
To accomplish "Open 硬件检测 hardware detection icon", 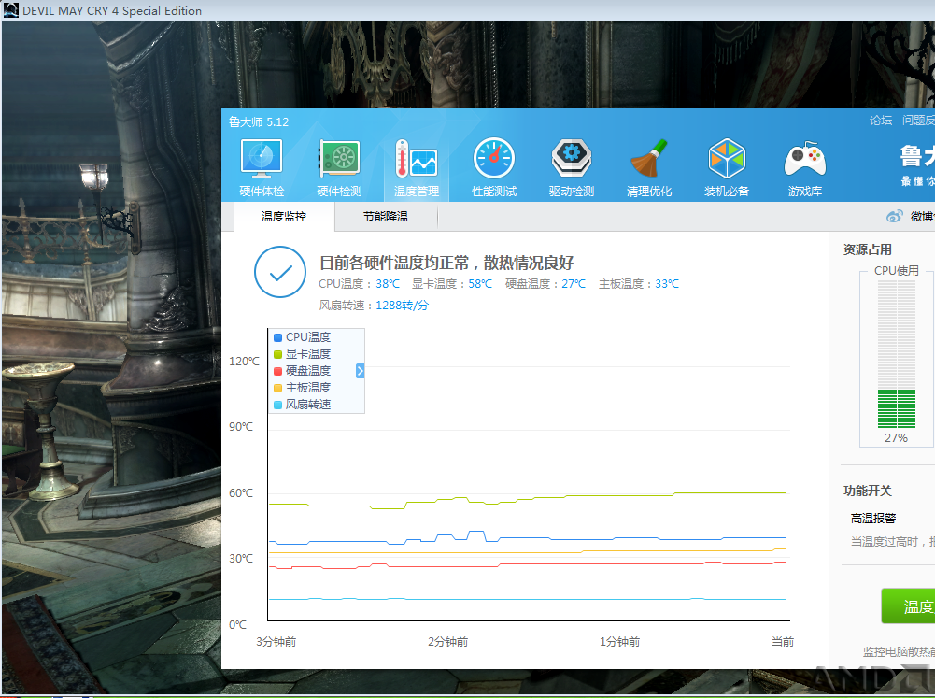I will coord(339,159).
